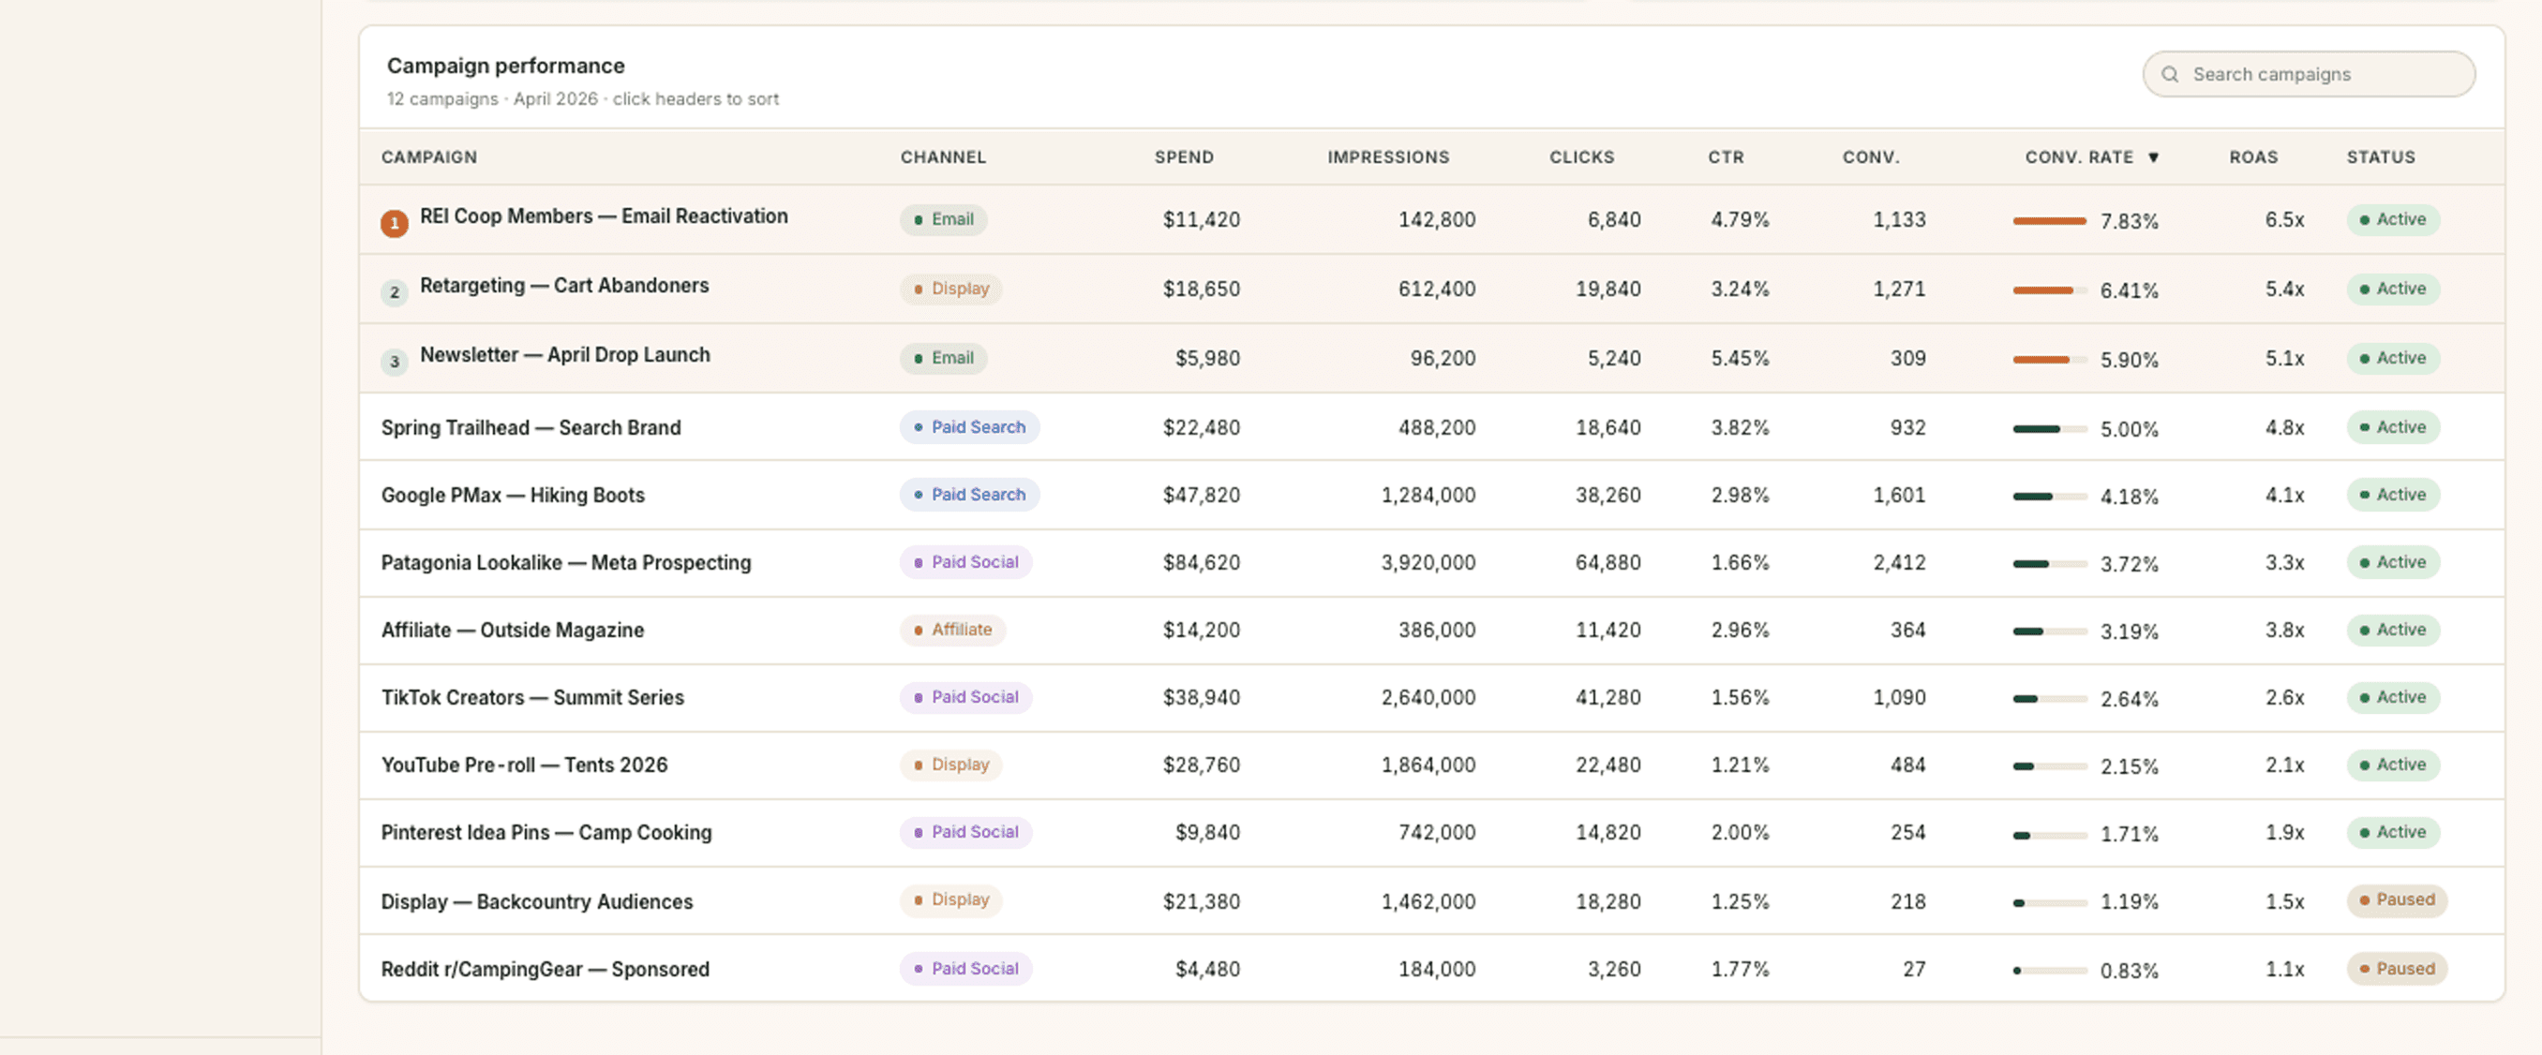Open Spring Trailhead — Search Brand campaign

tap(531, 428)
